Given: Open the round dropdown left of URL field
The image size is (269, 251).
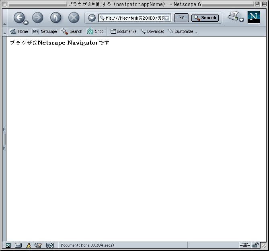Looking at the screenshot, I should coord(92,18).
